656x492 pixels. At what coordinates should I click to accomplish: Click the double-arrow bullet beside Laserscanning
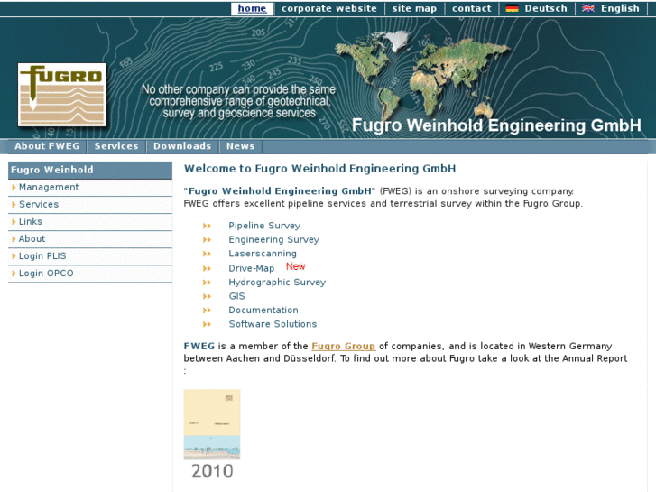click(207, 254)
